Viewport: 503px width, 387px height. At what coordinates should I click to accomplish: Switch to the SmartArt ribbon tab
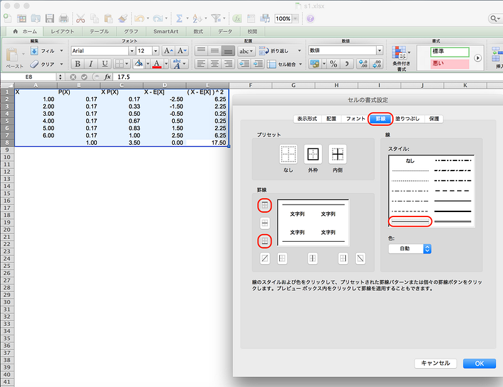click(x=166, y=31)
